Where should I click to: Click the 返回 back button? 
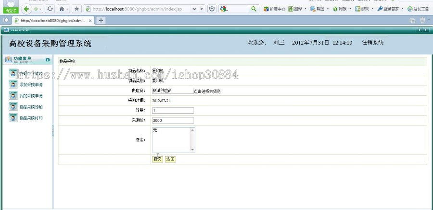click(x=170, y=159)
